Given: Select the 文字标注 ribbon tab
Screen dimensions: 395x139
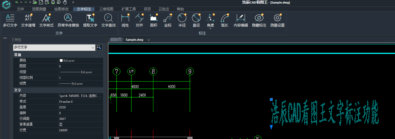Looking at the screenshot, I should click(x=84, y=9).
